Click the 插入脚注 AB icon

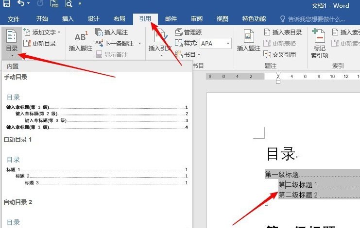click(81, 41)
